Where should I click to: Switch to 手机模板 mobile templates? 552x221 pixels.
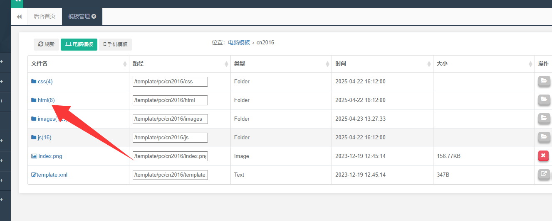(115, 44)
